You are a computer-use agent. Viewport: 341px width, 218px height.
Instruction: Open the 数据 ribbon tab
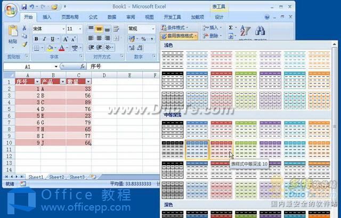[x=112, y=17]
